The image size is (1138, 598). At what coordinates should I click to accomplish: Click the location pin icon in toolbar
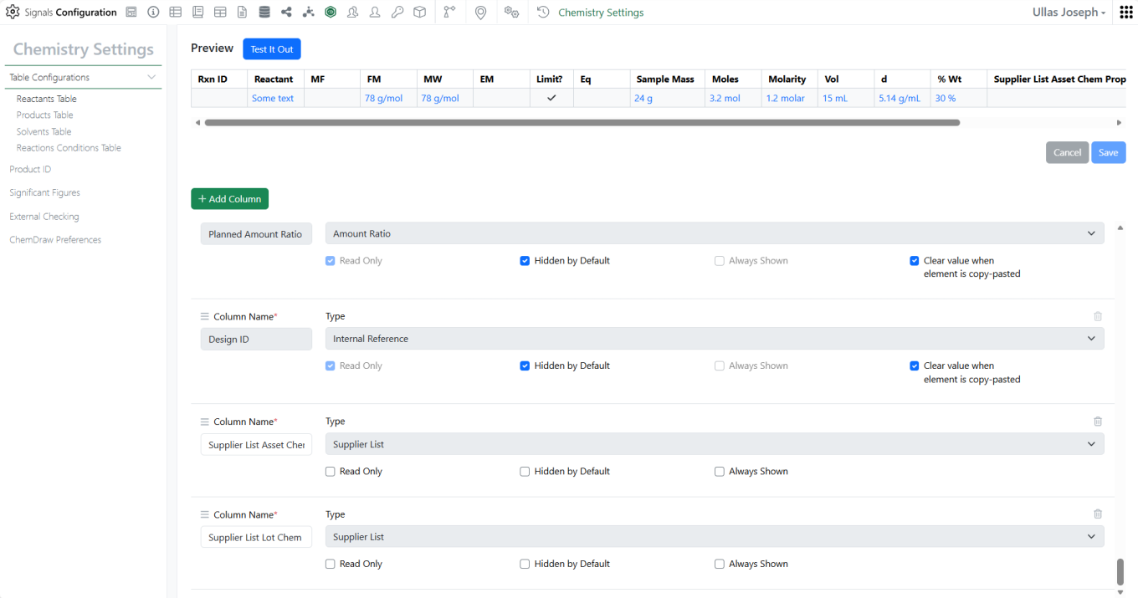[x=480, y=13]
